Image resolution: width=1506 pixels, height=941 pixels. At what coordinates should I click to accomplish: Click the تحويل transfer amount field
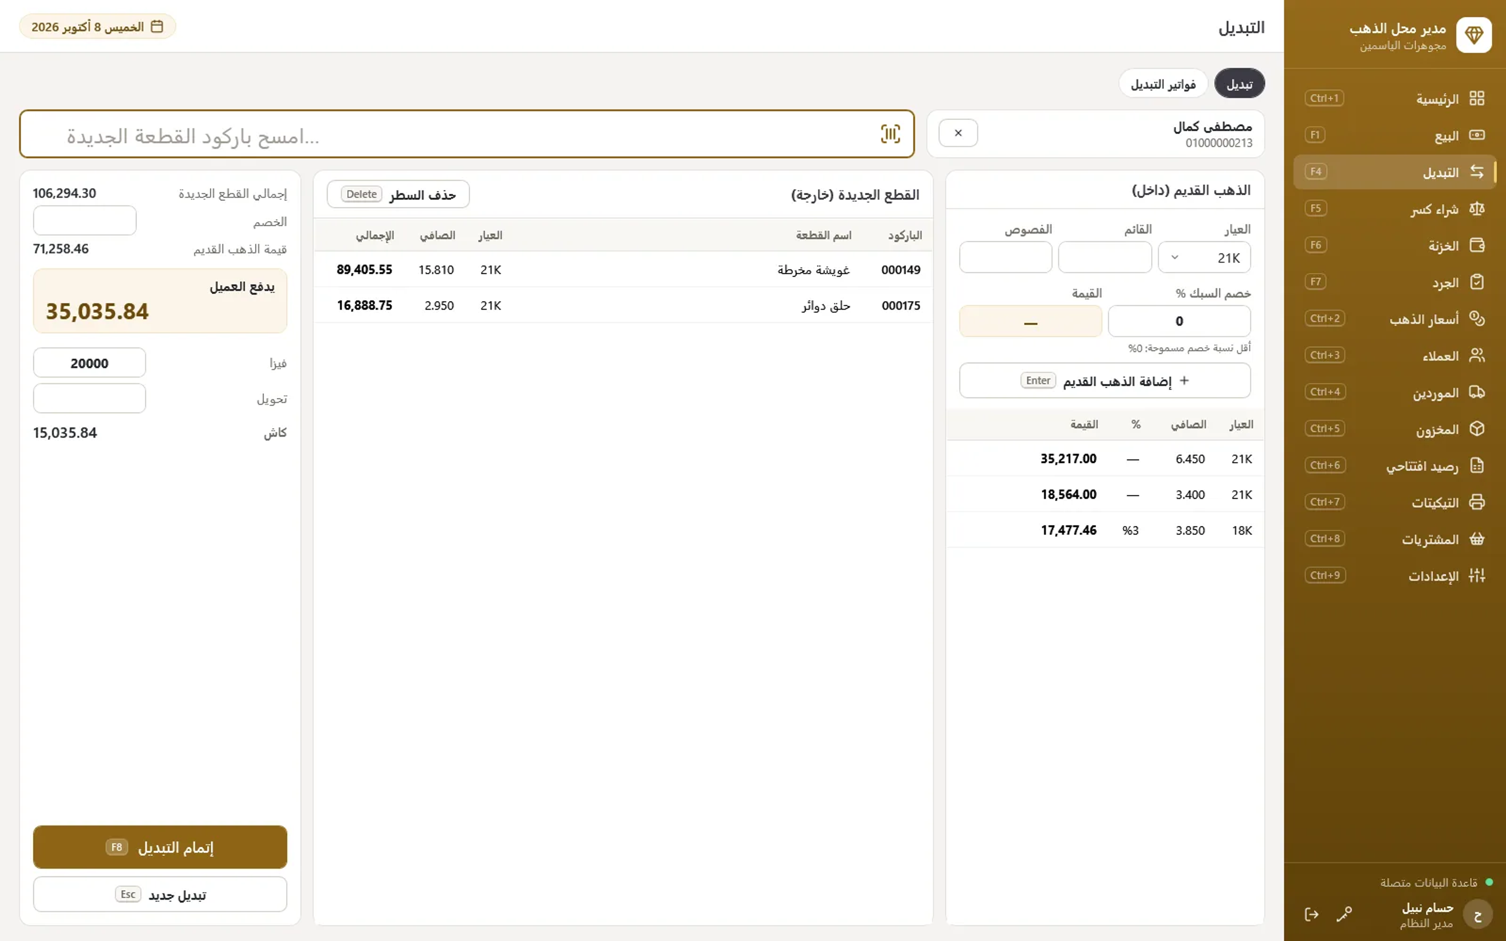(x=89, y=398)
